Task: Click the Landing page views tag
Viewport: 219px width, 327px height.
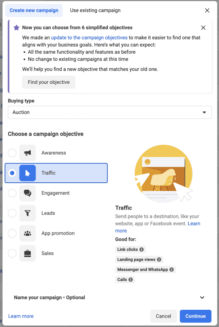Action: pyautogui.click(x=139, y=259)
